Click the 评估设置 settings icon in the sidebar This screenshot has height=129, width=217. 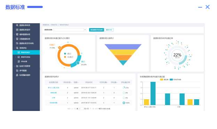19,61
